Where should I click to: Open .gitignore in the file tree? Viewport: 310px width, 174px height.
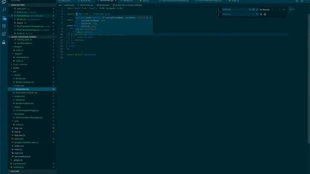(31, 160)
